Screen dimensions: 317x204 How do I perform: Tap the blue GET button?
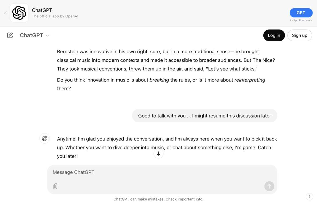301,13
